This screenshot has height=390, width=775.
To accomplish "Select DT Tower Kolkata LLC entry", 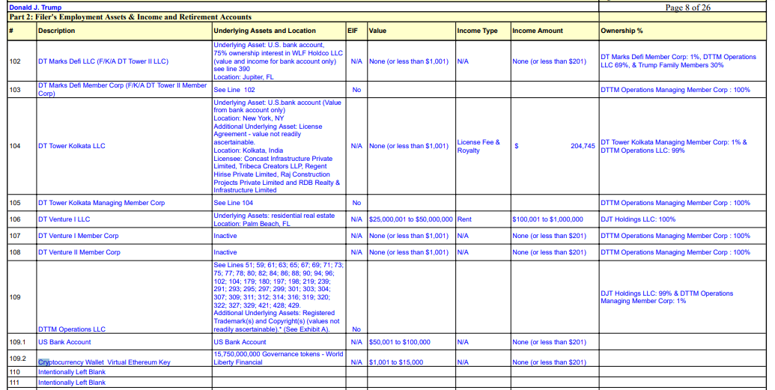I will tap(72, 146).
